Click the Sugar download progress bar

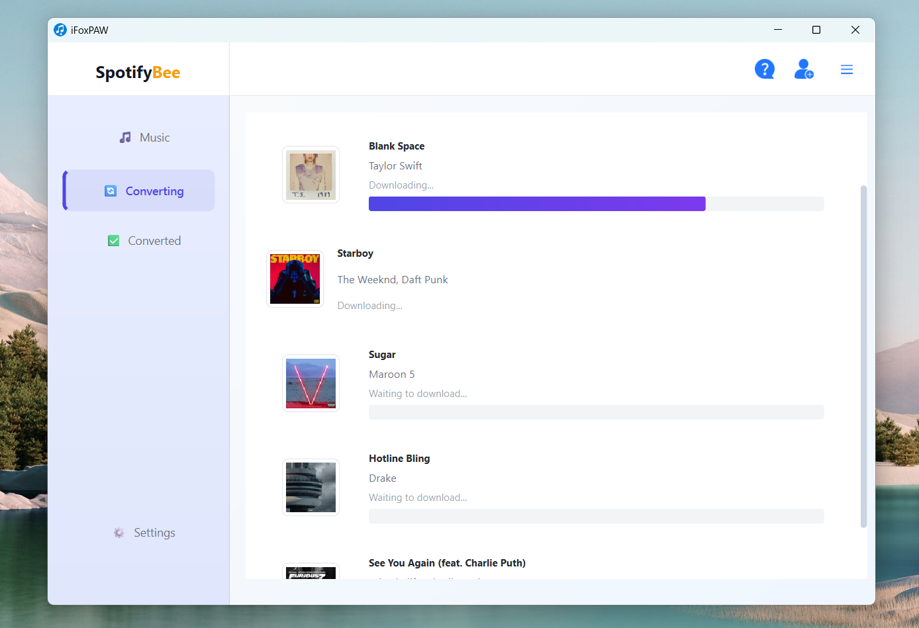coord(596,412)
